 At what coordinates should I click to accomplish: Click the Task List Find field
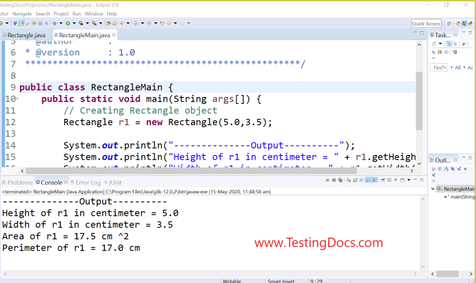(438, 67)
